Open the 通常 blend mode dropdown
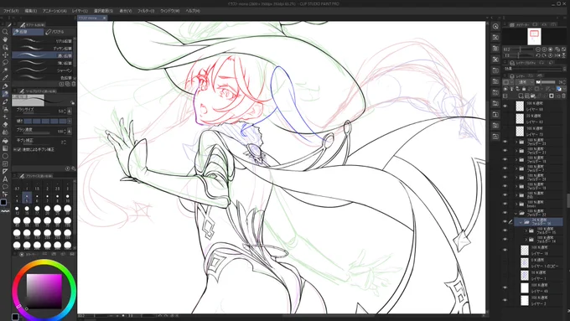 pos(525,82)
